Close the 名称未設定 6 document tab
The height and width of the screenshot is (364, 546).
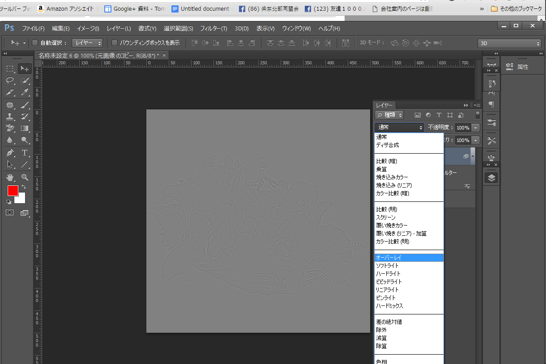click(x=164, y=55)
